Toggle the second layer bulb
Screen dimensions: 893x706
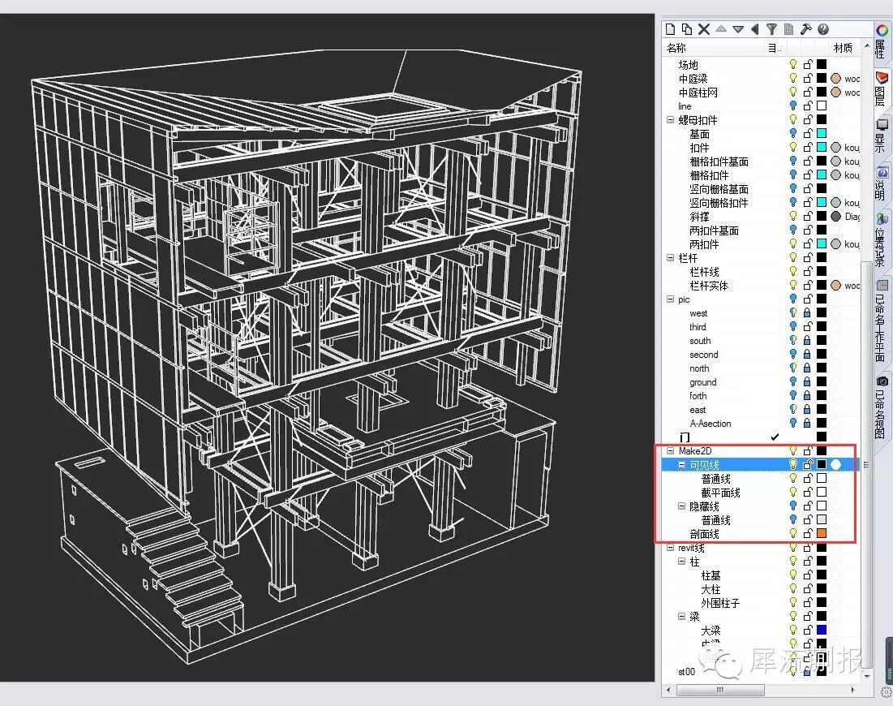coord(792,355)
